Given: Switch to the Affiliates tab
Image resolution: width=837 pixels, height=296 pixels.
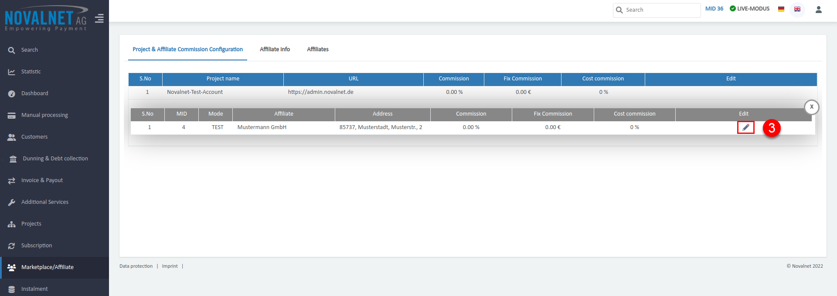Looking at the screenshot, I should click(317, 50).
